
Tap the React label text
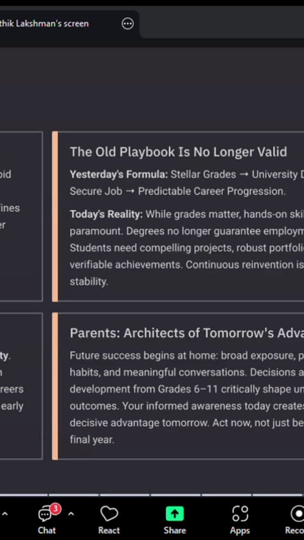(x=109, y=530)
